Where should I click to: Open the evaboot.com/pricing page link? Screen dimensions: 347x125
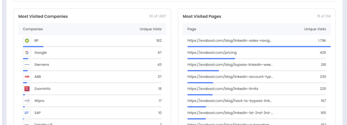point(212,53)
